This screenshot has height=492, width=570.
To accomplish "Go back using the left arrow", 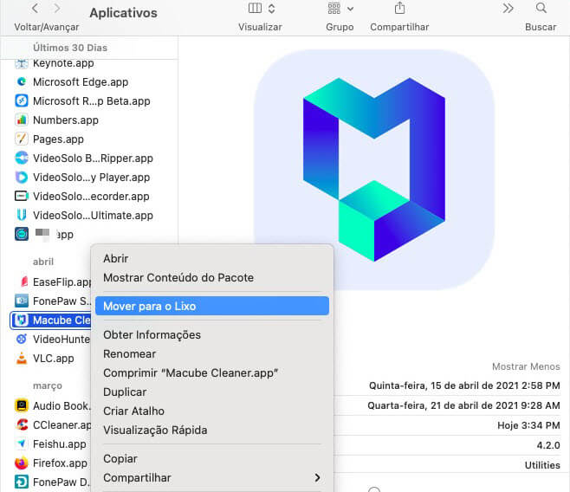I will click(x=35, y=9).
